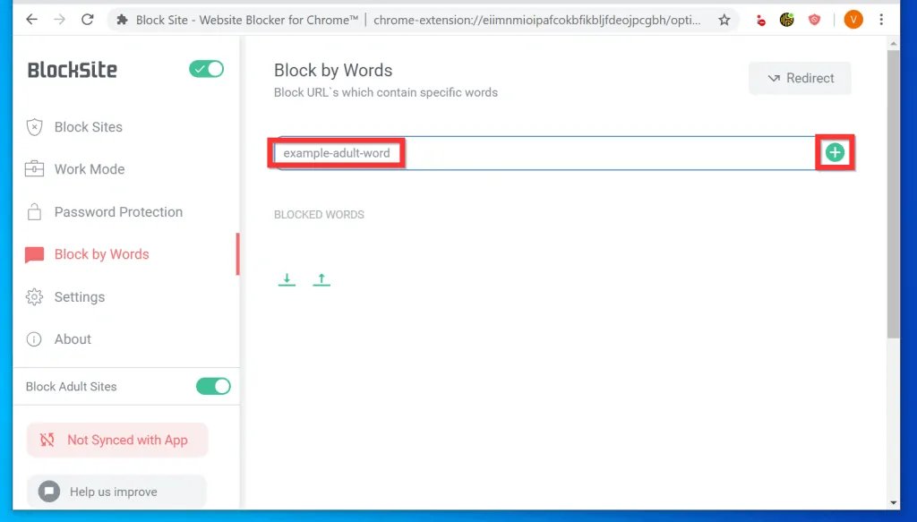Screen dimensions: 917x522
Task: Reload the page with the refresh icon
Action: [x=88, y=20]
